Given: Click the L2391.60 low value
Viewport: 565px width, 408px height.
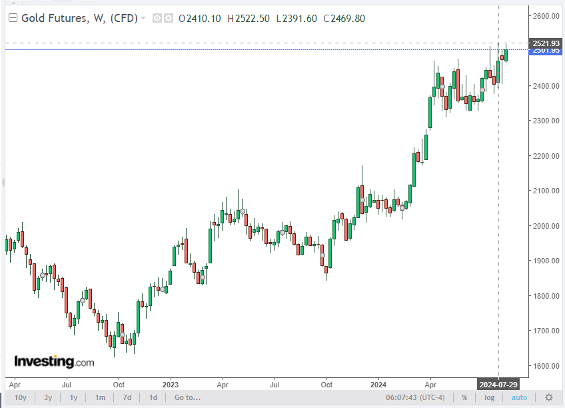Looking at the screenshot, I should (297, 19).
